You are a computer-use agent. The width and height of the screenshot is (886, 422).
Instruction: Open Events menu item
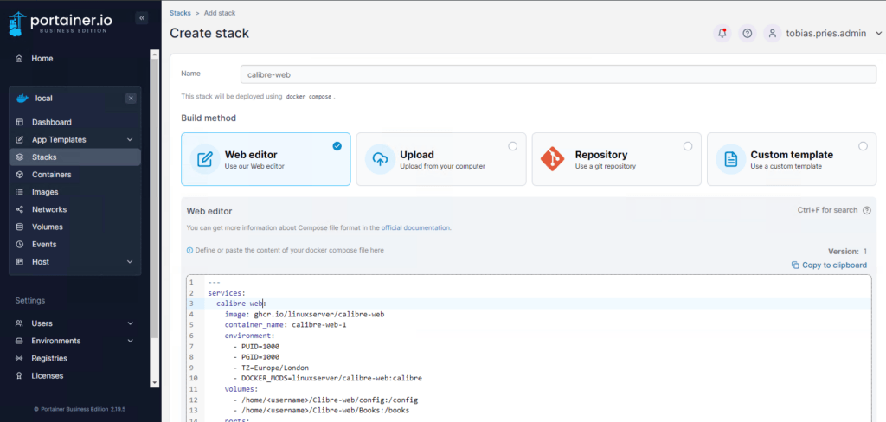click(x=44, y=245)
